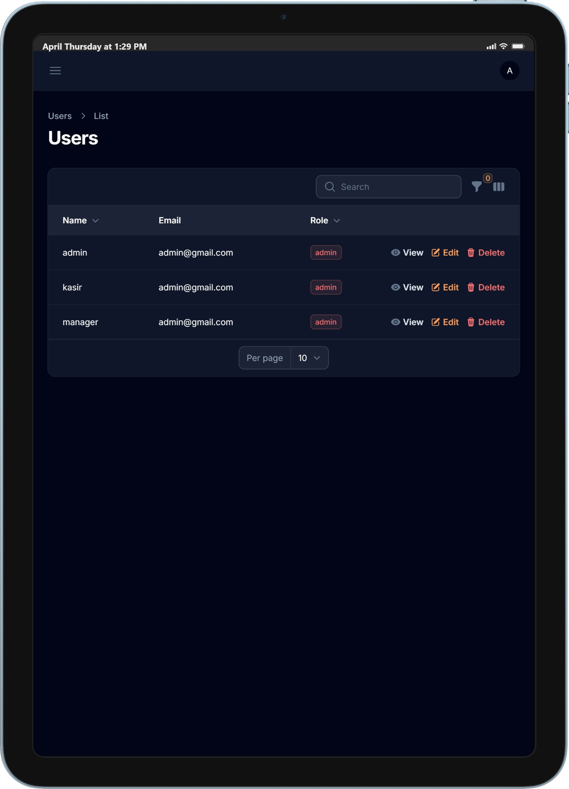
Task: Click the eye icon in admin row
Action: coord(395,252)
